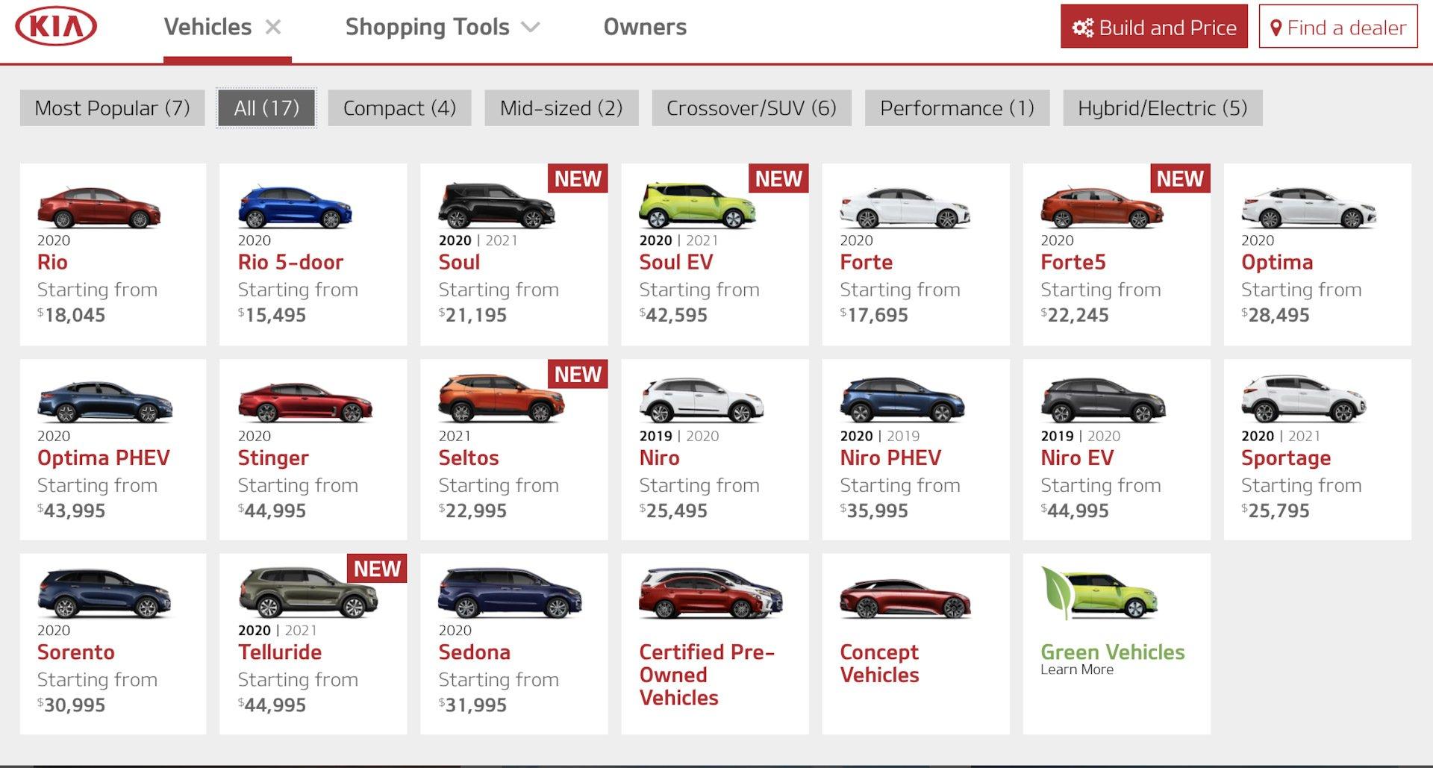1433x768 pixels.
Task: Expand the Shopping Tools dropdown
Action: (442, 28)
